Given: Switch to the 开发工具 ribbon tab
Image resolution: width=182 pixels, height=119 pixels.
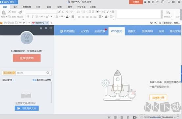Looking at the screenshot, I should click(81, 7).
